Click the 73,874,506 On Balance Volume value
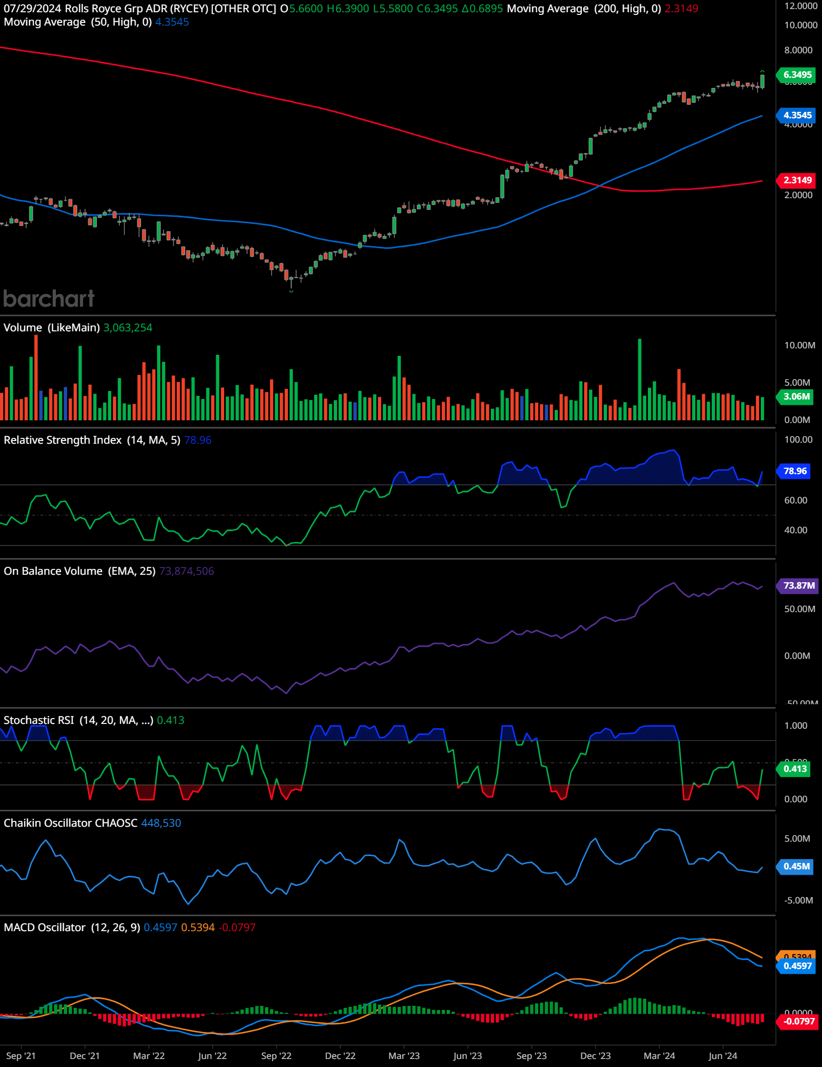 click(186, 571)
